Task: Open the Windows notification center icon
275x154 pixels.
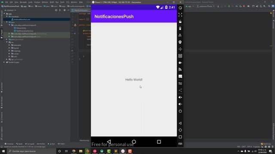Action: 270,151
